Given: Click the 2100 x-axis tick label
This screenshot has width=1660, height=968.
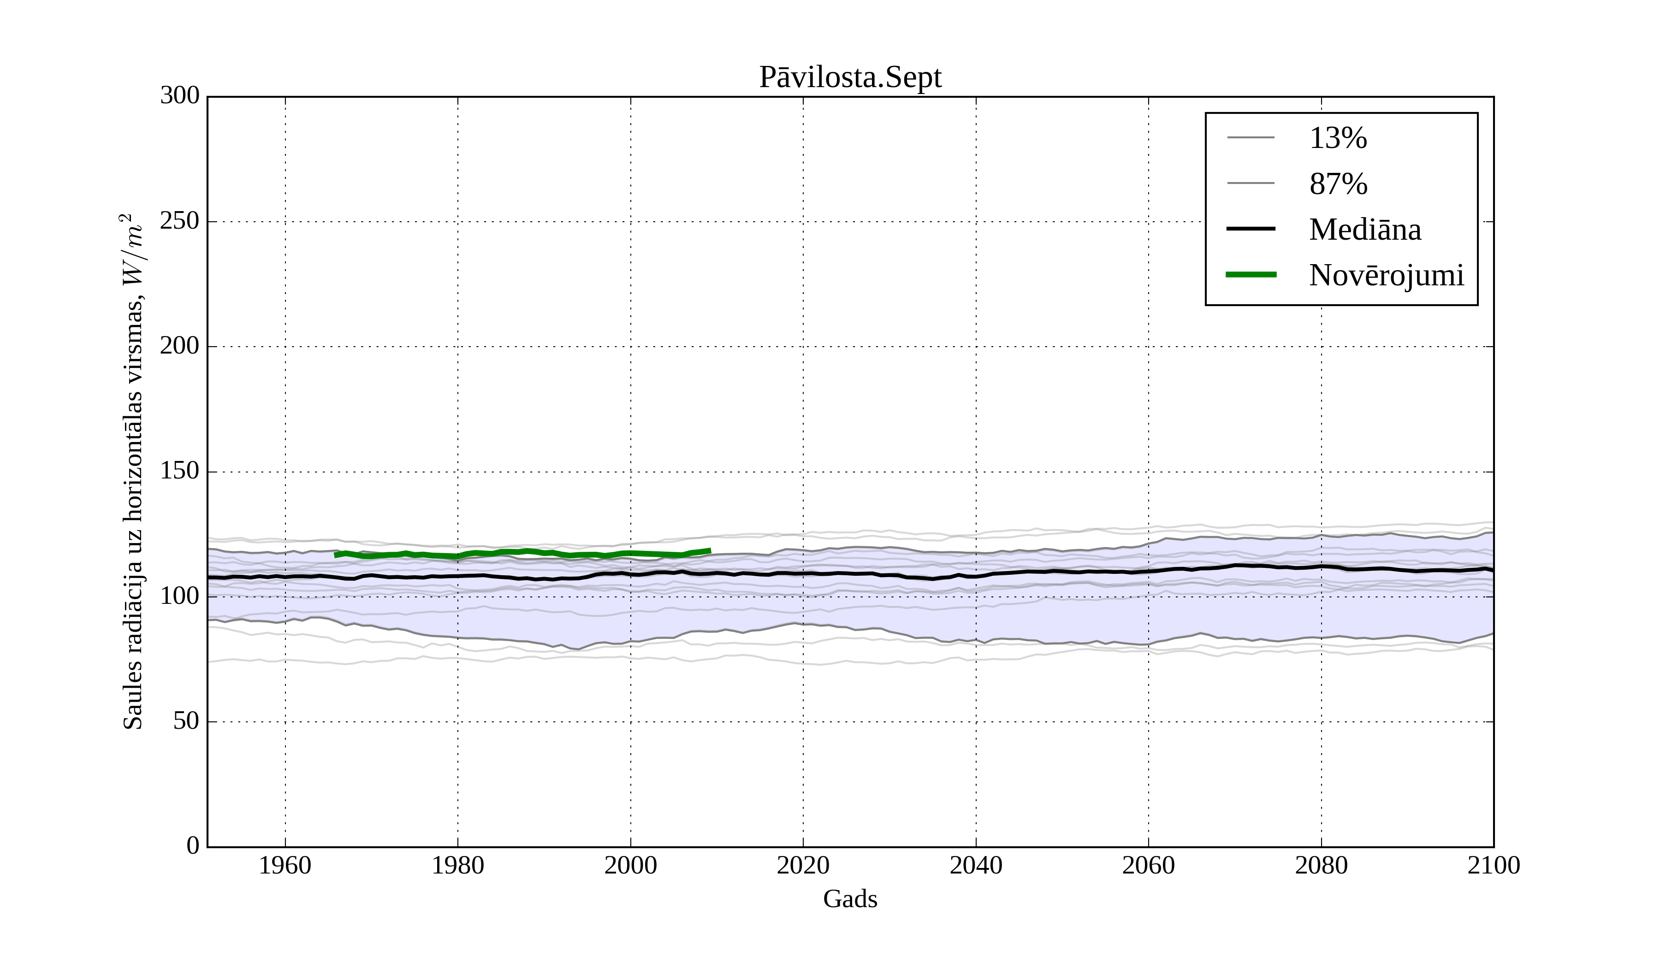Looking at the screenshot, I should point(1494,865).
